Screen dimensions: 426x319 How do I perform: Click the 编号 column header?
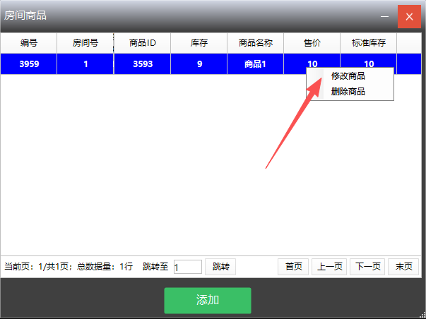tap(29, 43)
